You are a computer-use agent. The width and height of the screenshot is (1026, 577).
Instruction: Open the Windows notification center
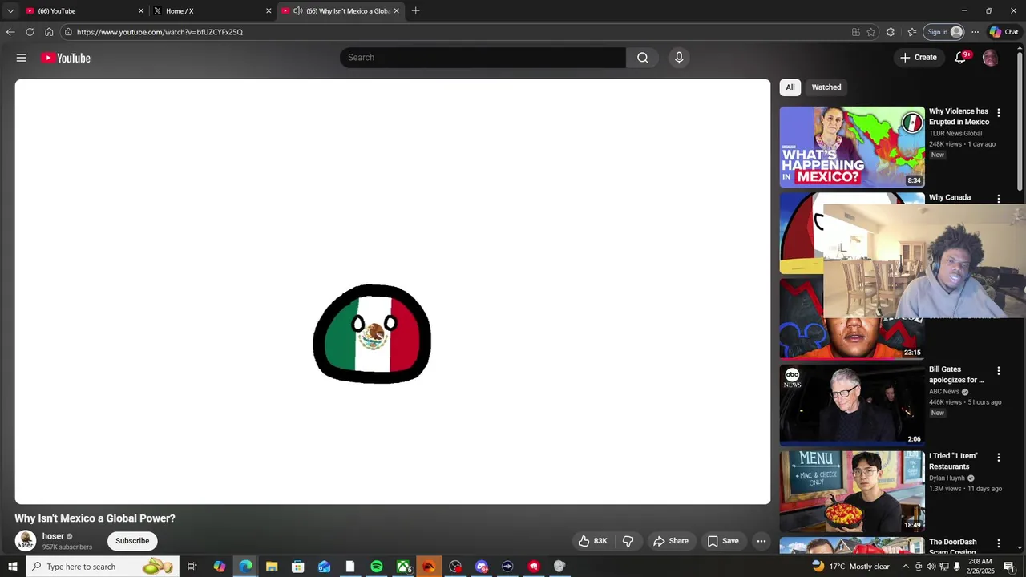[x=1009, y=567]
